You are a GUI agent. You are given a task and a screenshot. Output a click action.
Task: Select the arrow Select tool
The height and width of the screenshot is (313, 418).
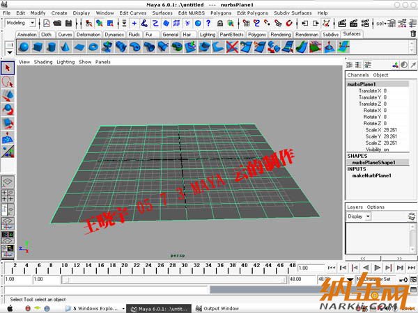point(8,68)
